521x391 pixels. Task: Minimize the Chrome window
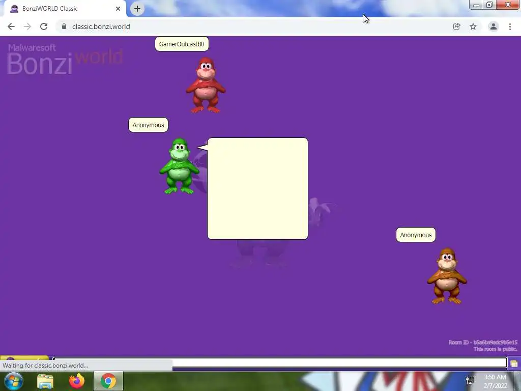tap(476, 5)
